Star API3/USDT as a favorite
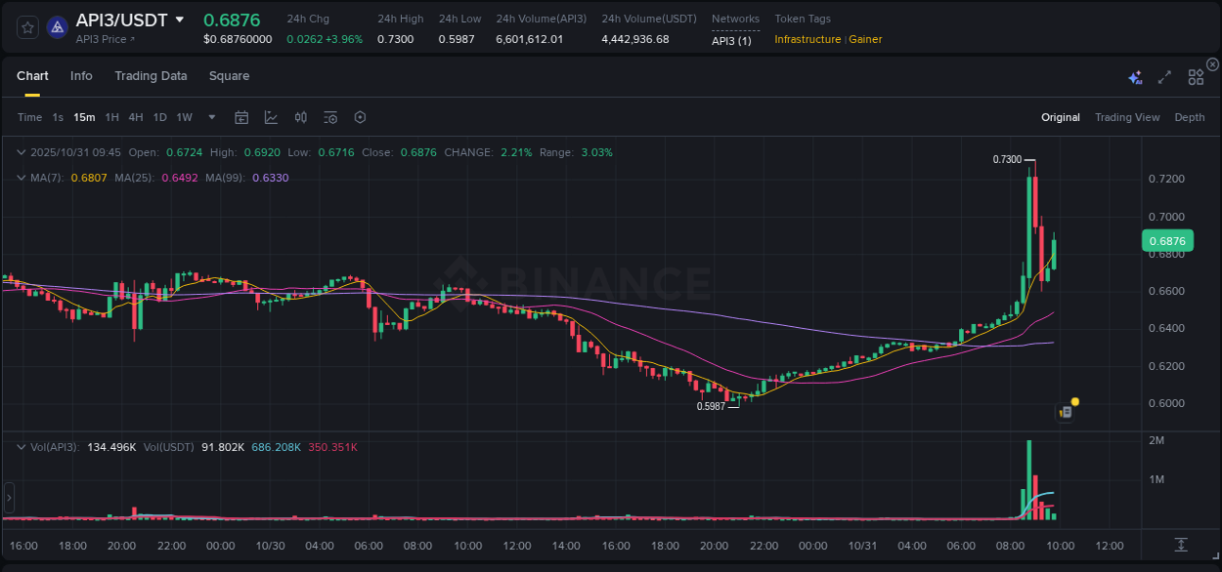This screenshot has width=1222, height=572. coord(27,27)
